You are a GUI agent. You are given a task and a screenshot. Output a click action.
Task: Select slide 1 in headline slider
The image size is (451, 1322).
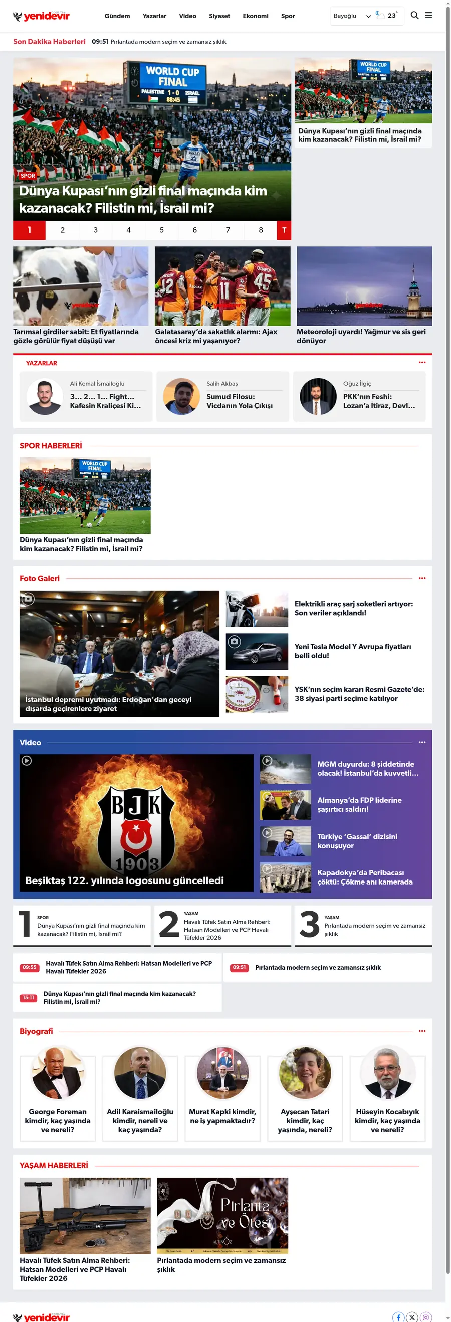coord(29,230)
